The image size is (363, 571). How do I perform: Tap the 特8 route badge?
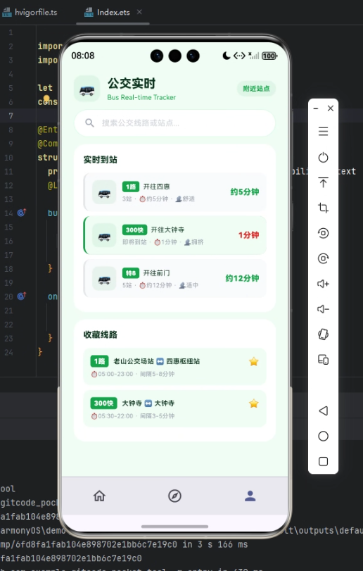[131, 273]
